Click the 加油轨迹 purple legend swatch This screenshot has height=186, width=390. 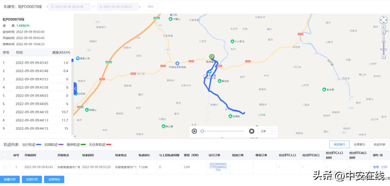click(x=61, y=145)
